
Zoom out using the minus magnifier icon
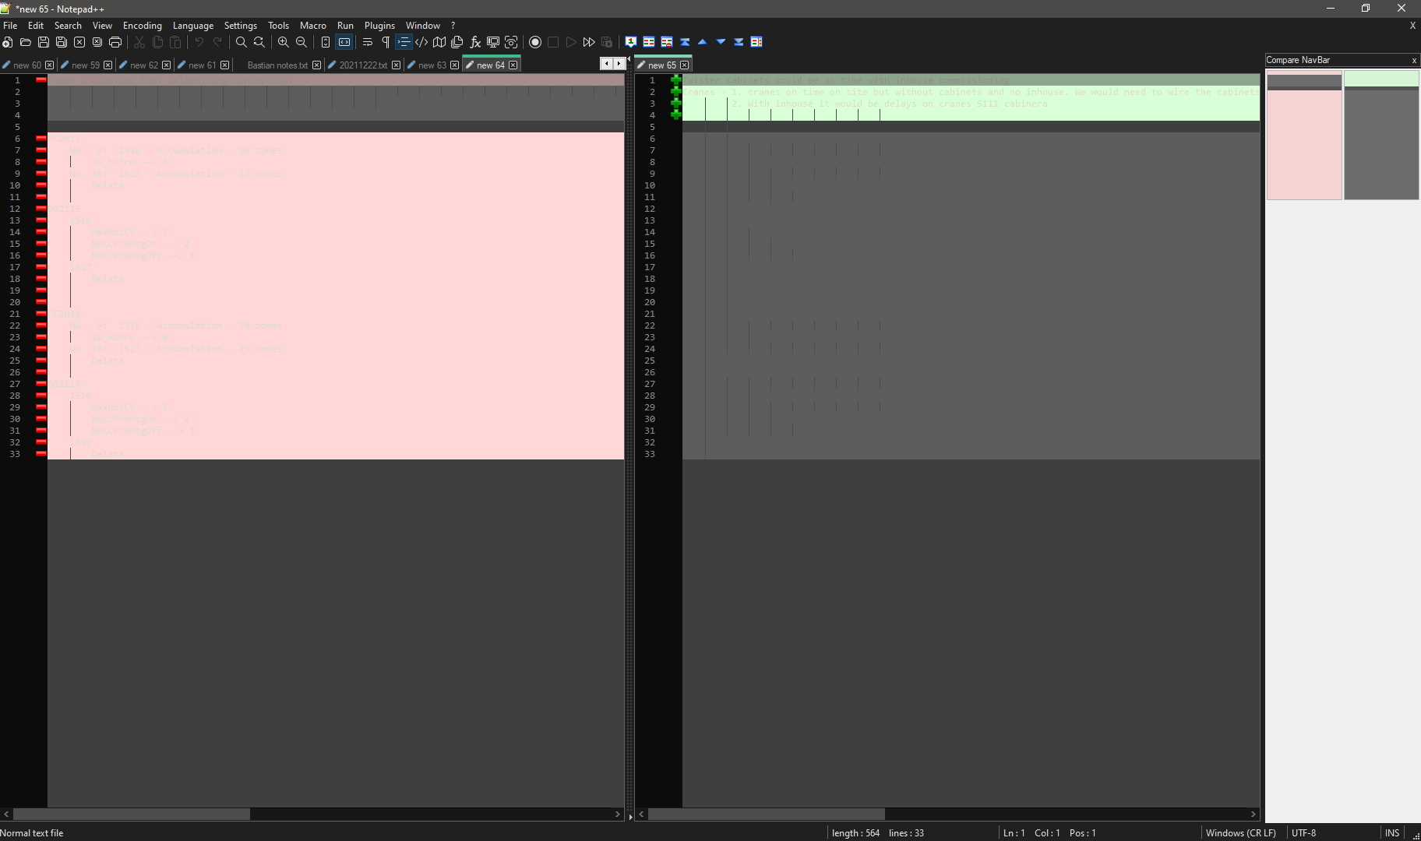(301, 42)
